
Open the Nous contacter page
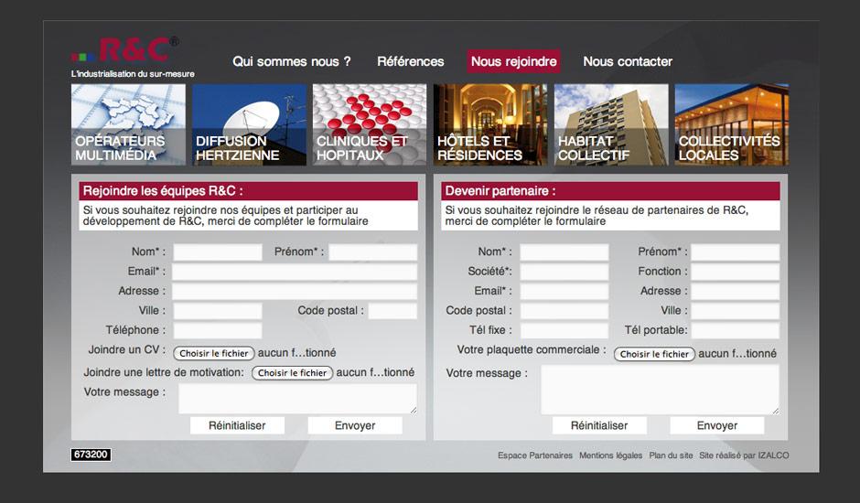(628, 62)
